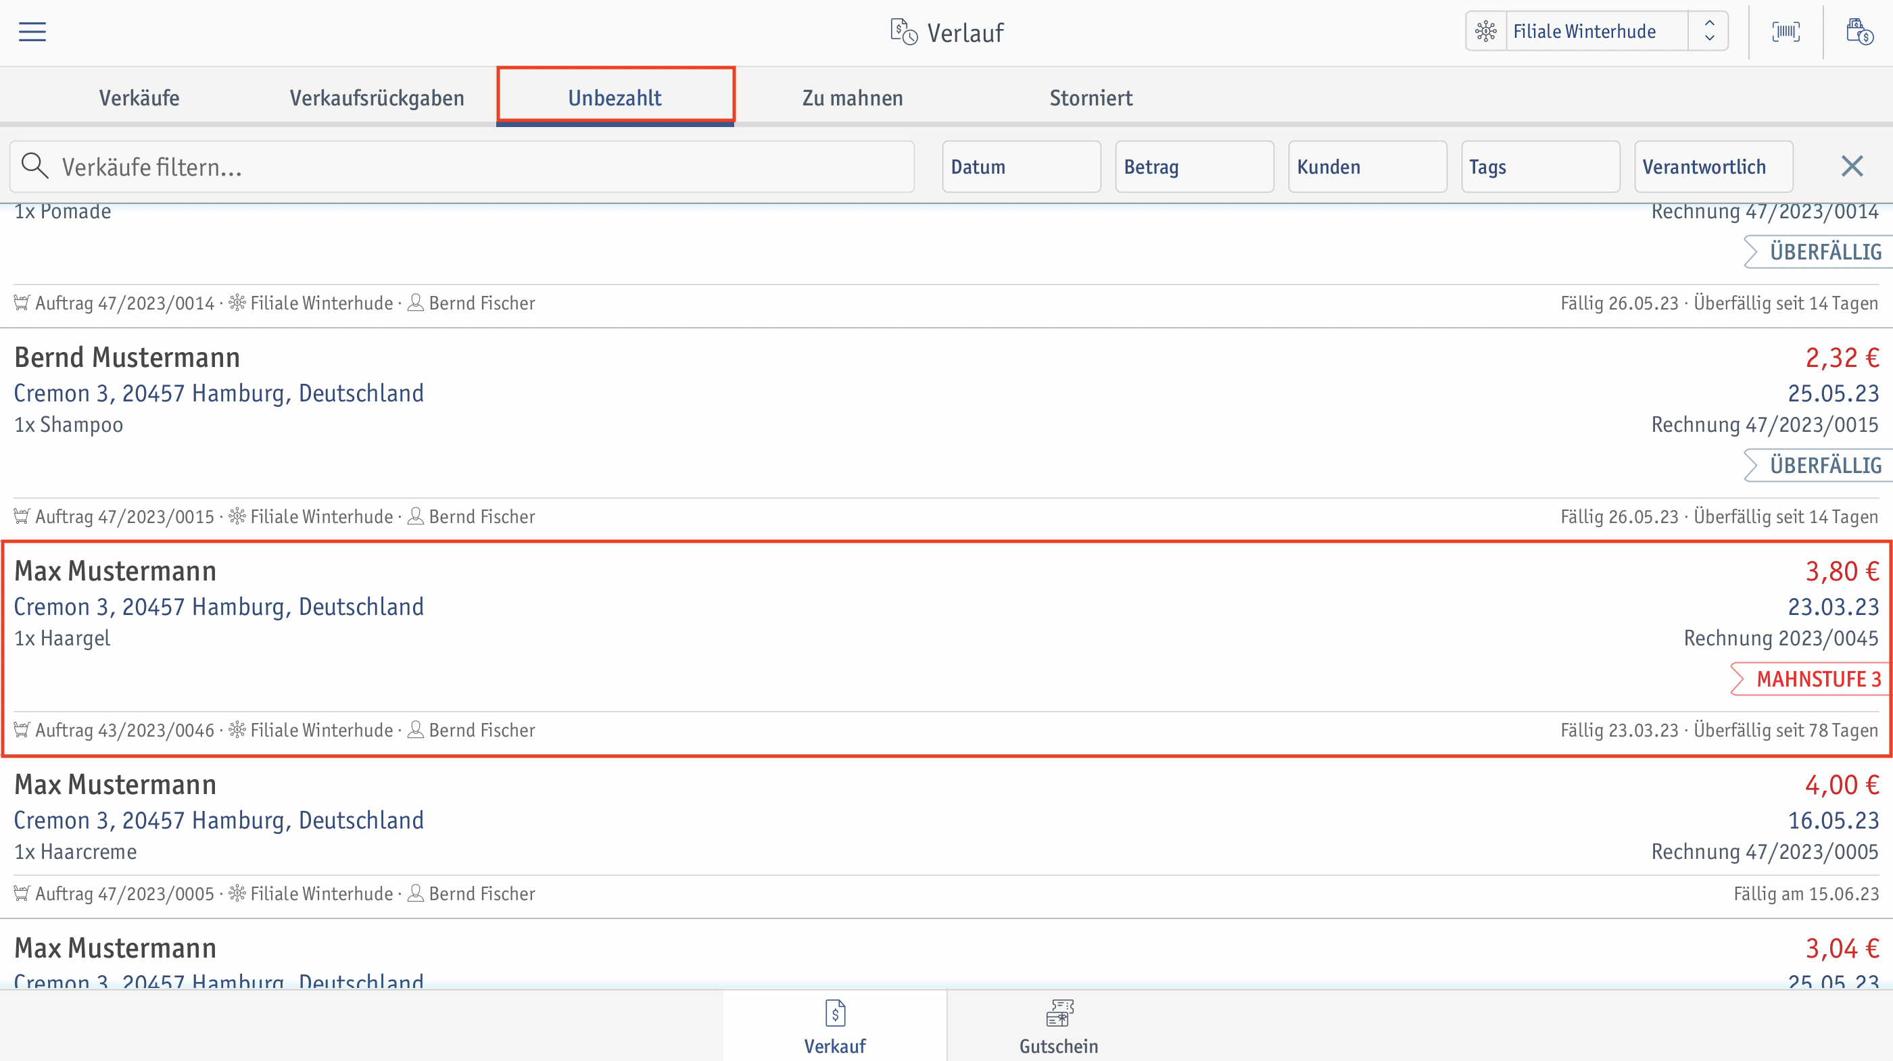1893x1061 pixels.
Task: Open address link in Bernd Mustermann entry
Action: pyautogui.click(x=219, y=393)
